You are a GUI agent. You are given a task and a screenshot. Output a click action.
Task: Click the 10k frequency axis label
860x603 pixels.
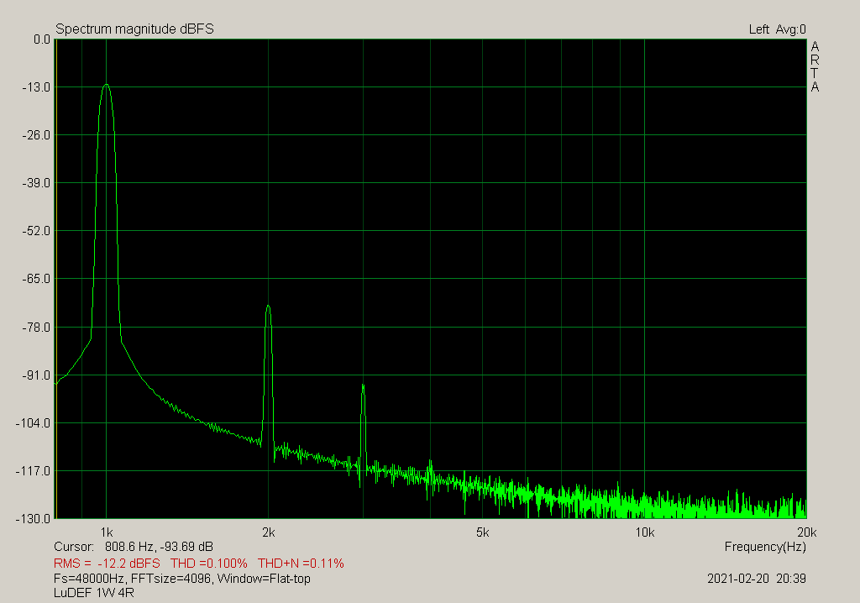coord(644,532)
